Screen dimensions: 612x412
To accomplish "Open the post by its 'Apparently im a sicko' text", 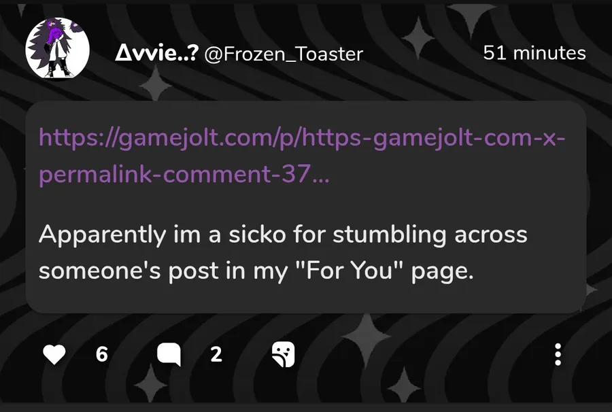I will click(x=283, y=235).
